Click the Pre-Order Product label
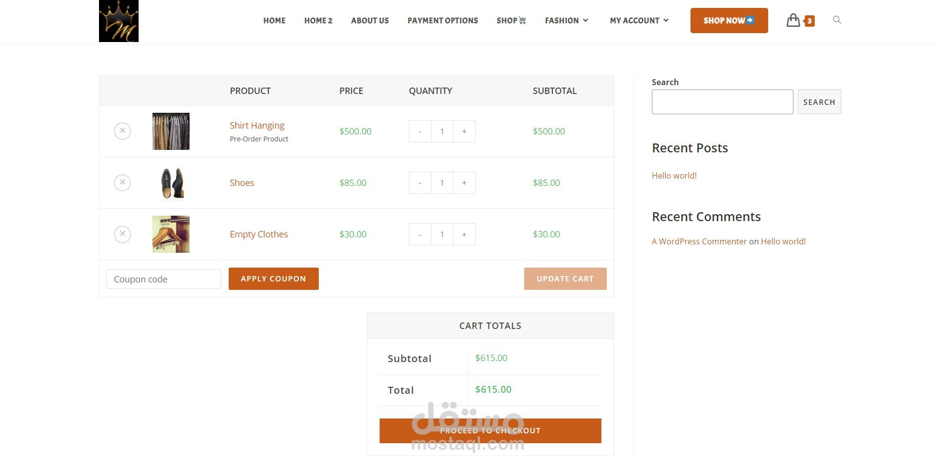936x463 pixels. click(x=259, y=139)
